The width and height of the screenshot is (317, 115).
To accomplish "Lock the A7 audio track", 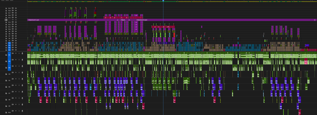I will [6, 93].
